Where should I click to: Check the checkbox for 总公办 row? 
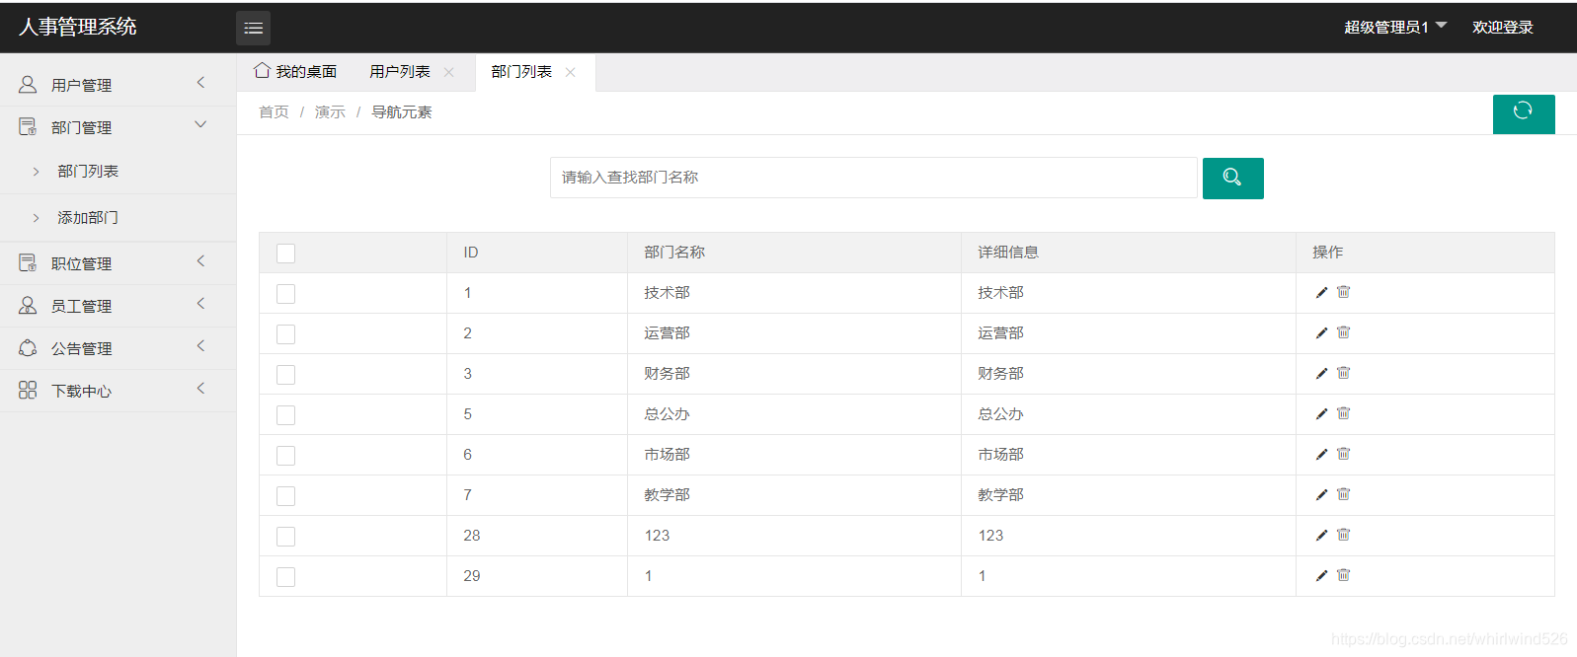tap(286, 415)
